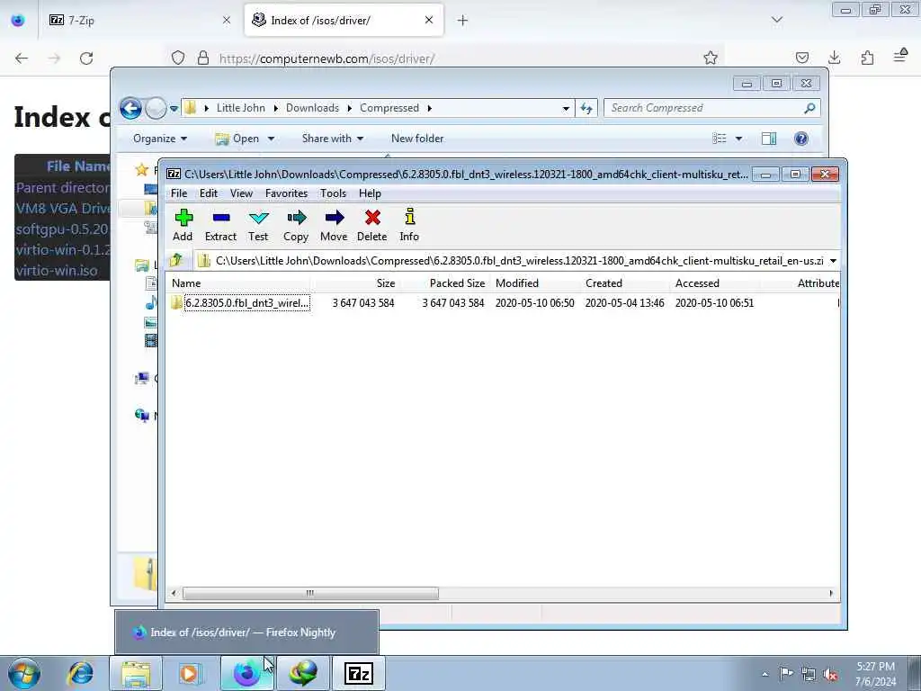
Task: Click the volume icon in system tray
Action: (830, 675)
